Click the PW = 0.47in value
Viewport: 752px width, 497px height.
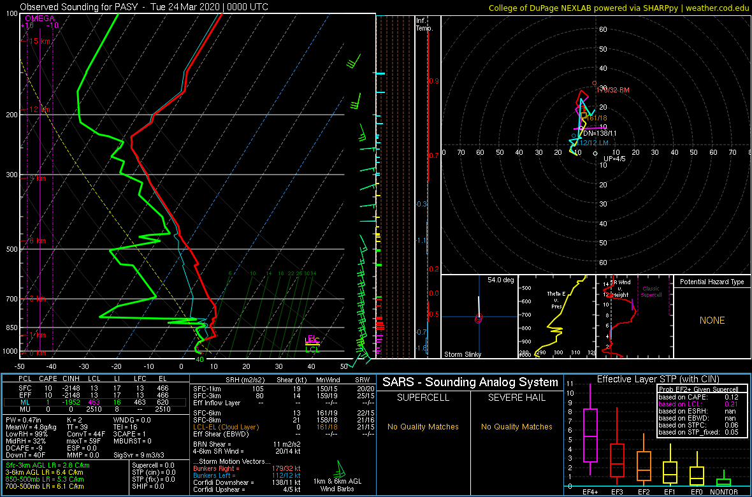click(x=24, y=421)
